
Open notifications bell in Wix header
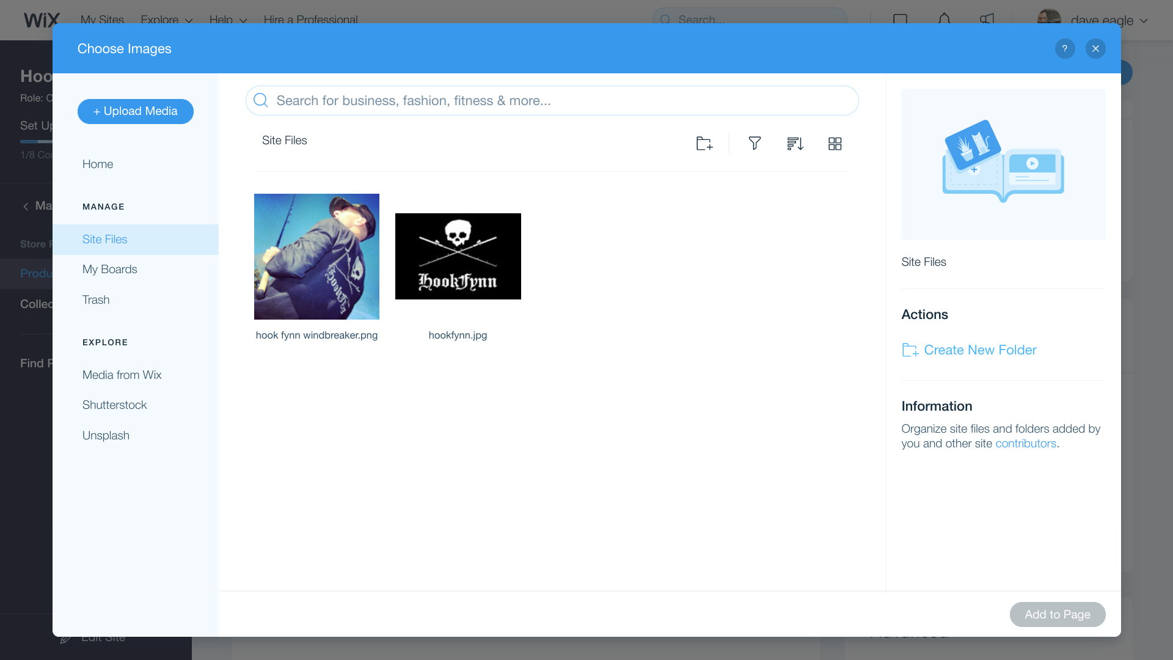coord(944,20)
